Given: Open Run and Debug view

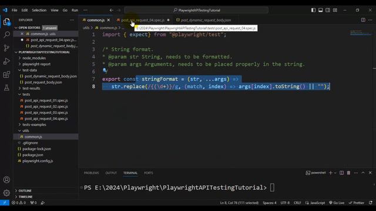Looking at the screenshot, I should point(6,61).
